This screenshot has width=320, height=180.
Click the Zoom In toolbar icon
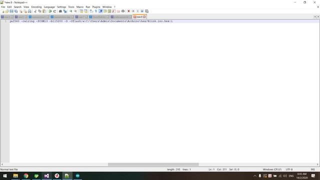click(x=71, y=11)
